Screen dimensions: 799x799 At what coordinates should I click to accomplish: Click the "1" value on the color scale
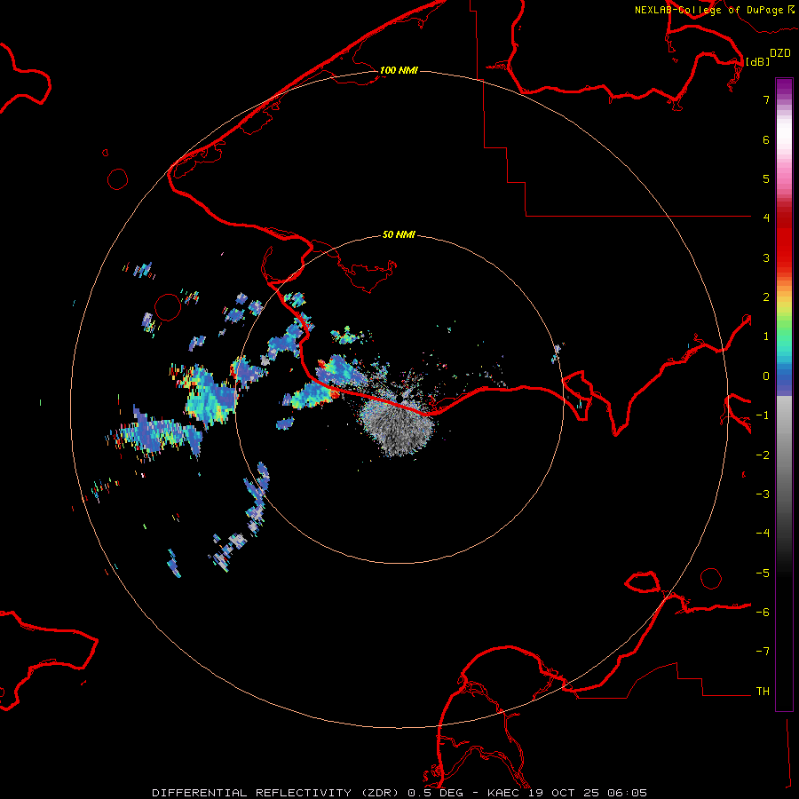[766, 336]
